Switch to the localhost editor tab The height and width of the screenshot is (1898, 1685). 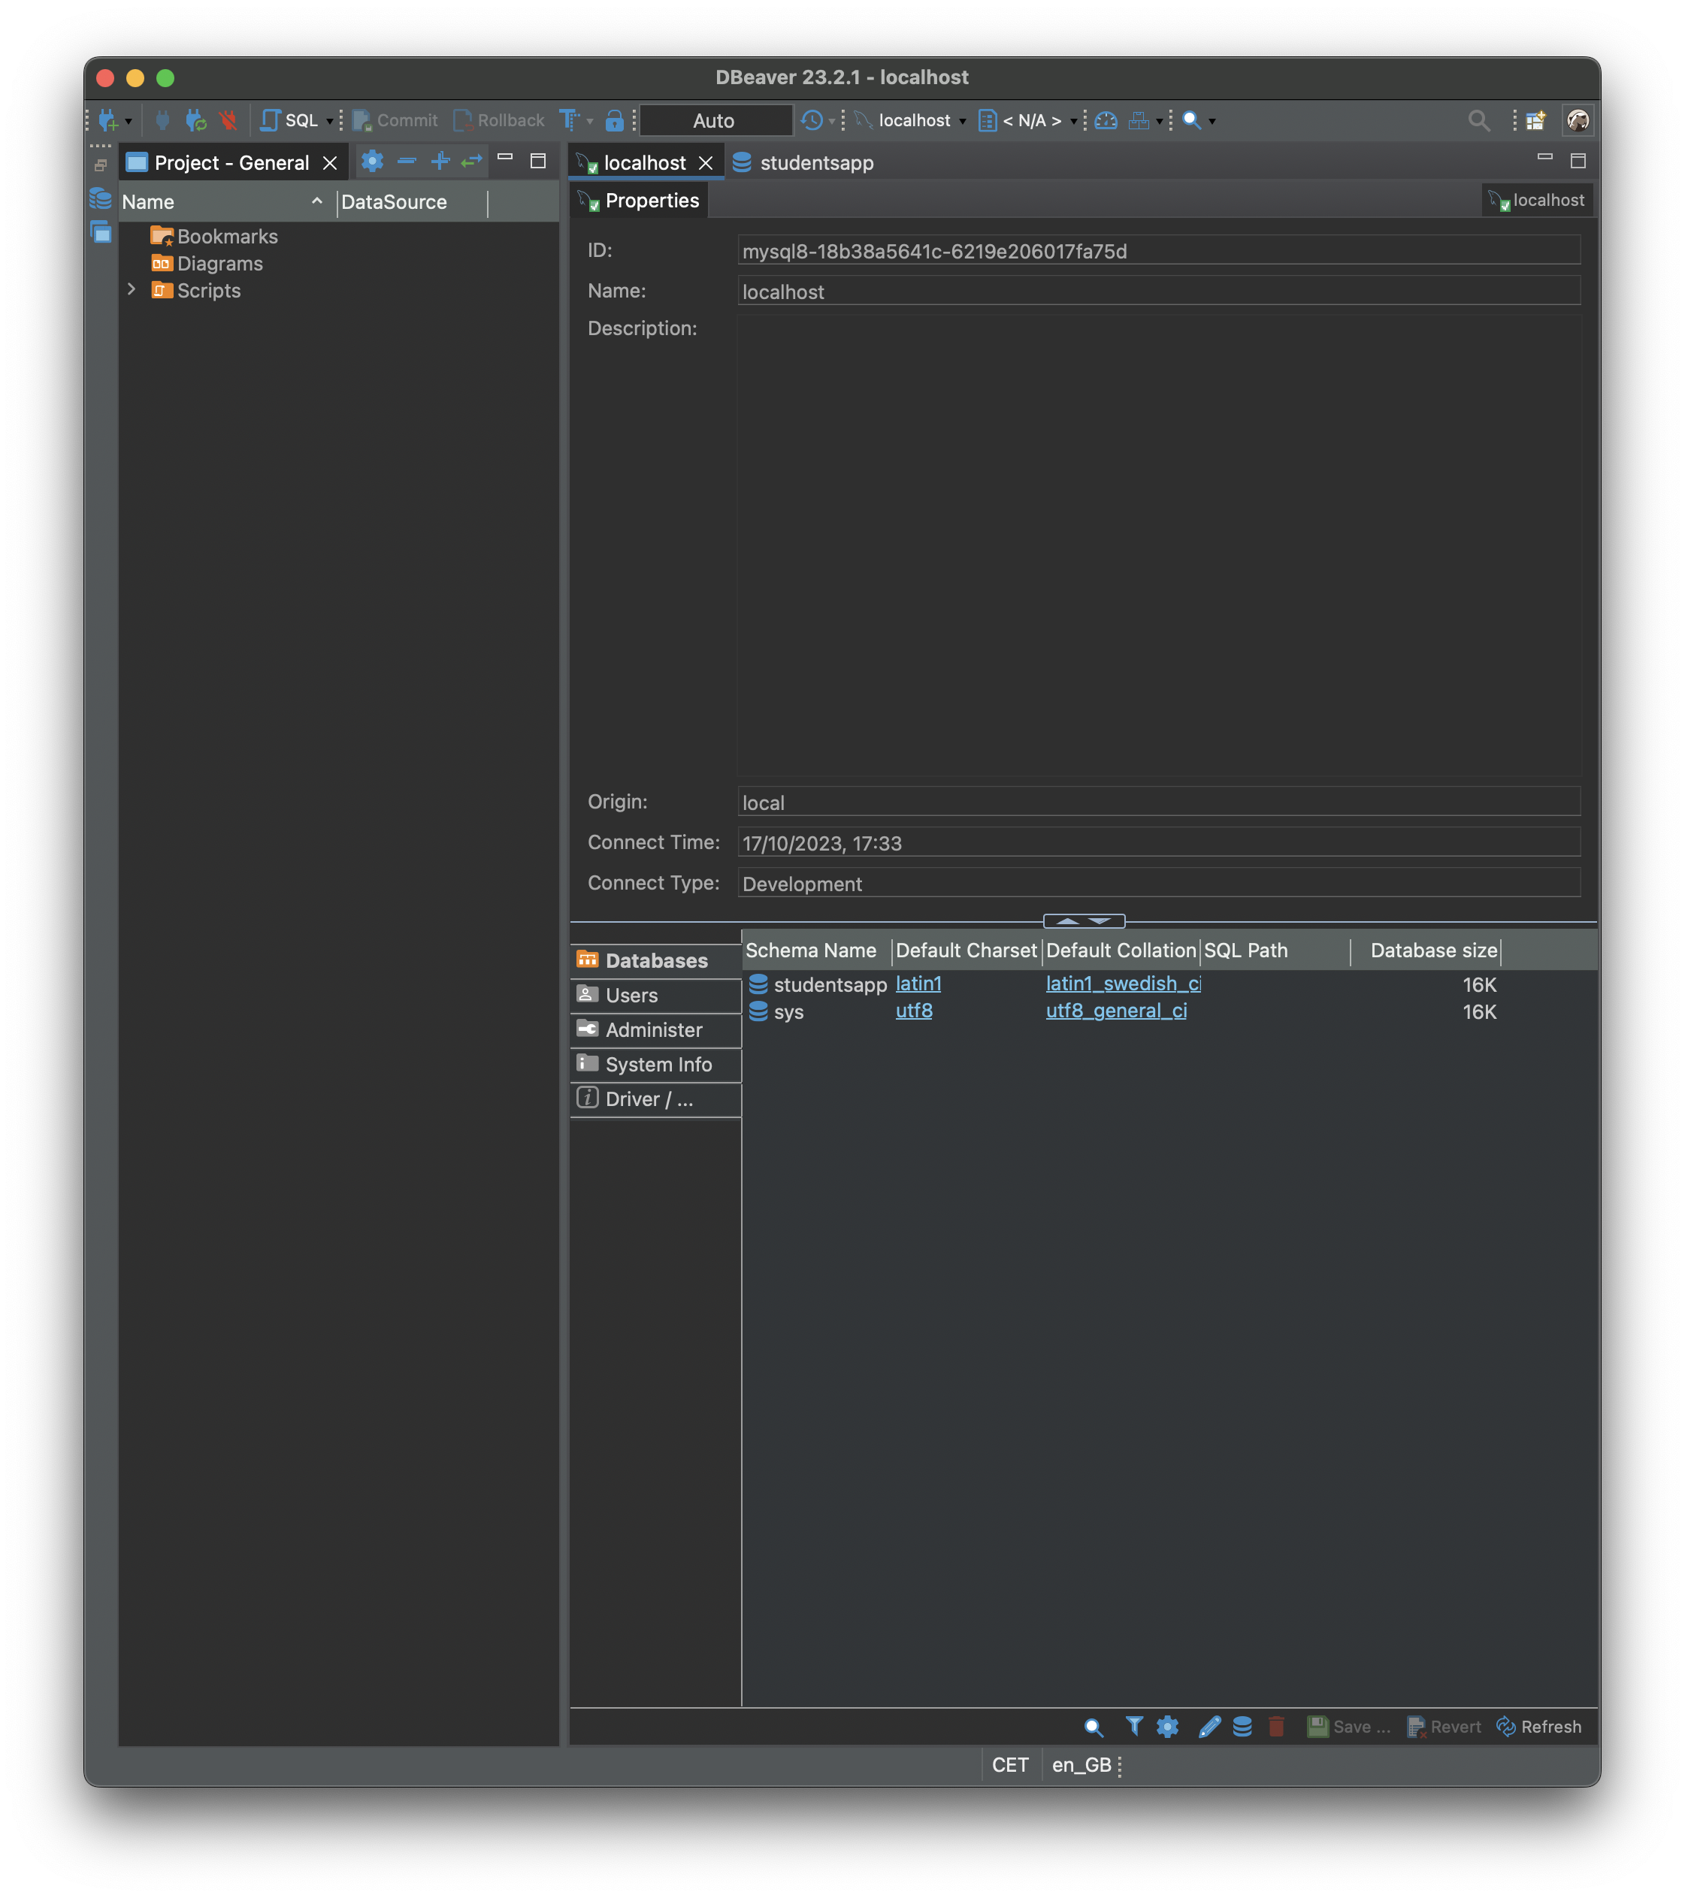click(644, 162)
